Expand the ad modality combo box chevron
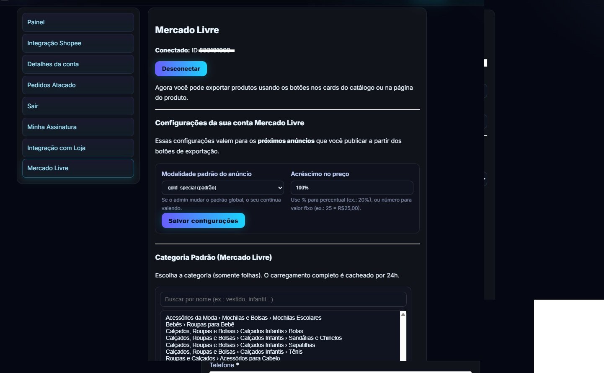The image size is (604, 373). [280, 188]
